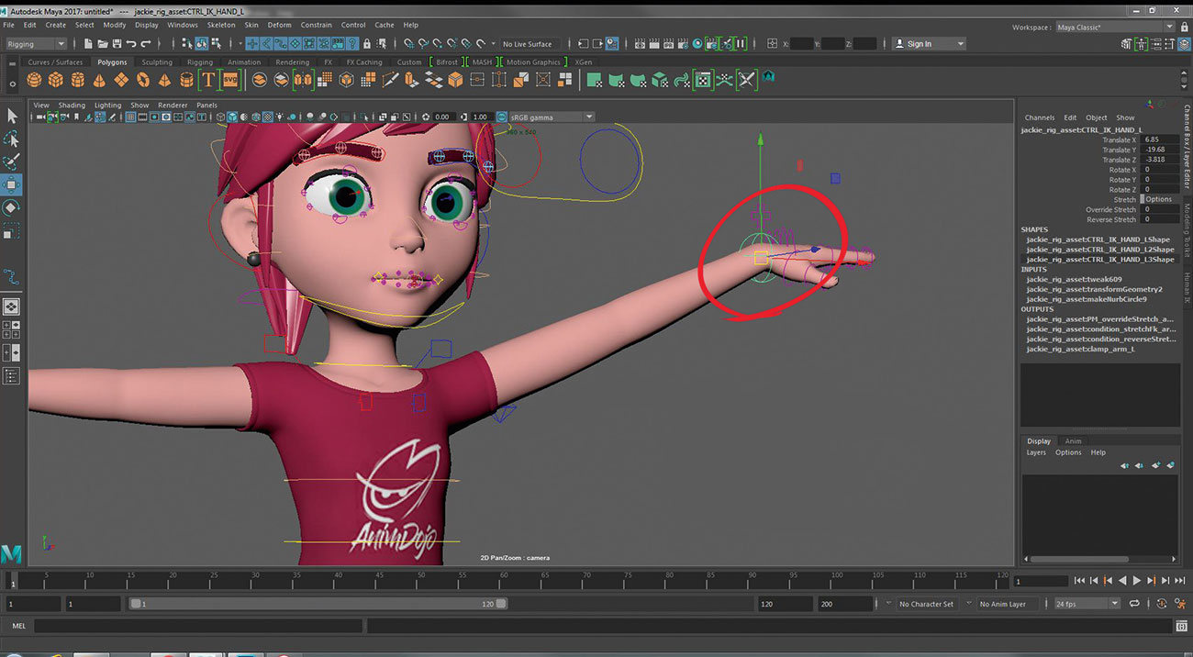Activate the Lasso select tool
1193x657 pixels.
12,139
